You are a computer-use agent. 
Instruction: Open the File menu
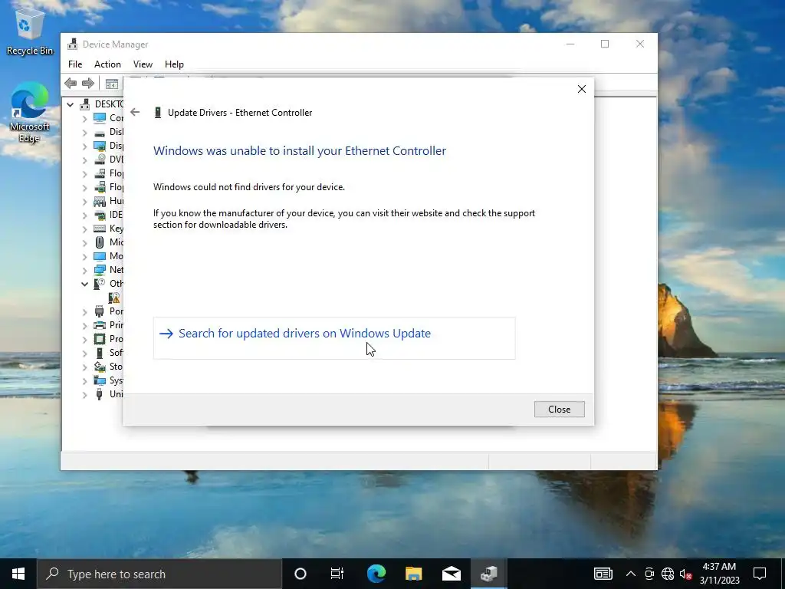pos(75,64)
